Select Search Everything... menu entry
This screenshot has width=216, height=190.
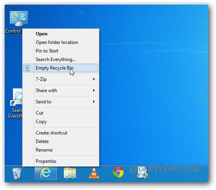click(61, 59)
